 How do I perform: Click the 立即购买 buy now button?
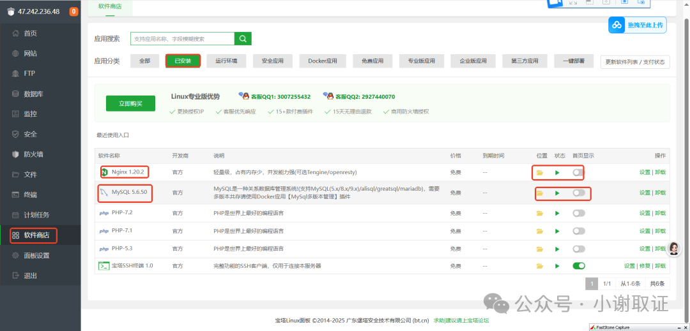click(x=131, y=103)
